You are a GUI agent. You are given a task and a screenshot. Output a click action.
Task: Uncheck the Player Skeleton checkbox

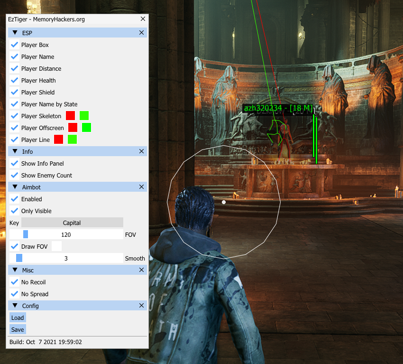click(x=14, y=116)
